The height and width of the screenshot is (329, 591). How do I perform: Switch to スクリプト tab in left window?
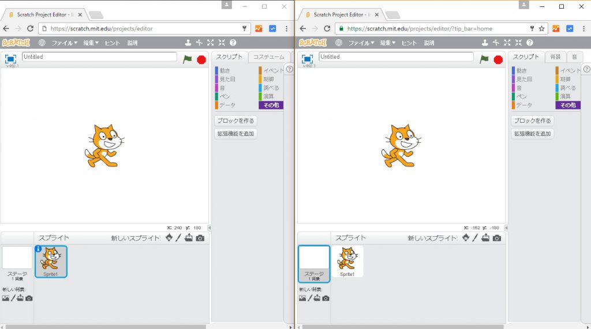pos(229,57)
